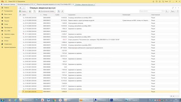The height and width of the screenshot is (102, 181).
Task: Open the Главное sidebar section
Action: [7, 8]
